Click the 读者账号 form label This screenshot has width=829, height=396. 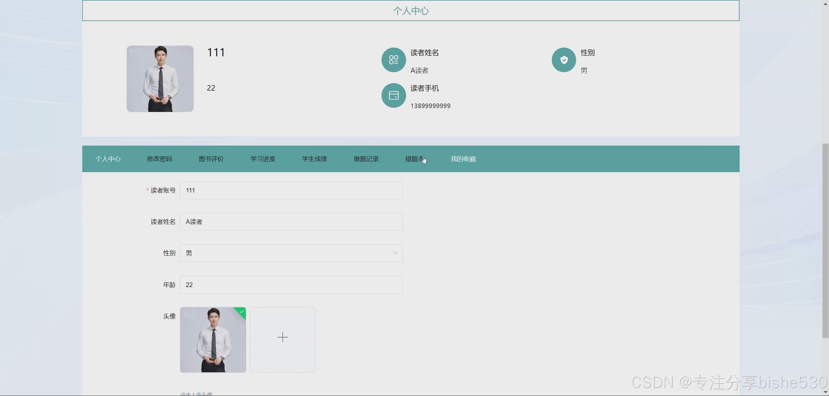163,190
